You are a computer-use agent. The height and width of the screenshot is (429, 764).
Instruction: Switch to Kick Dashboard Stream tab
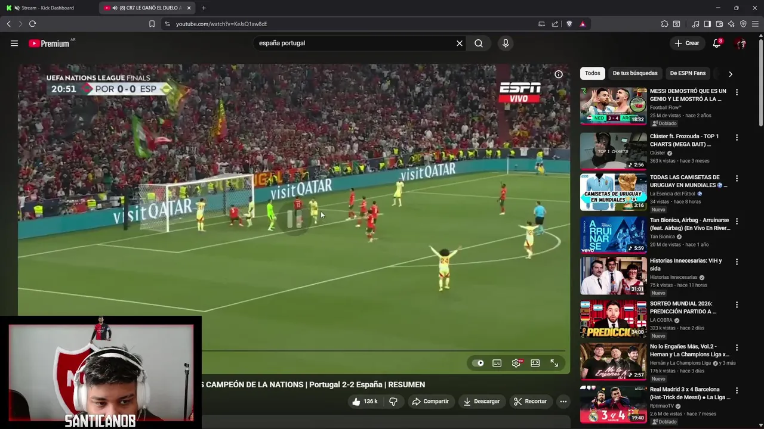[x=48, y=8]
